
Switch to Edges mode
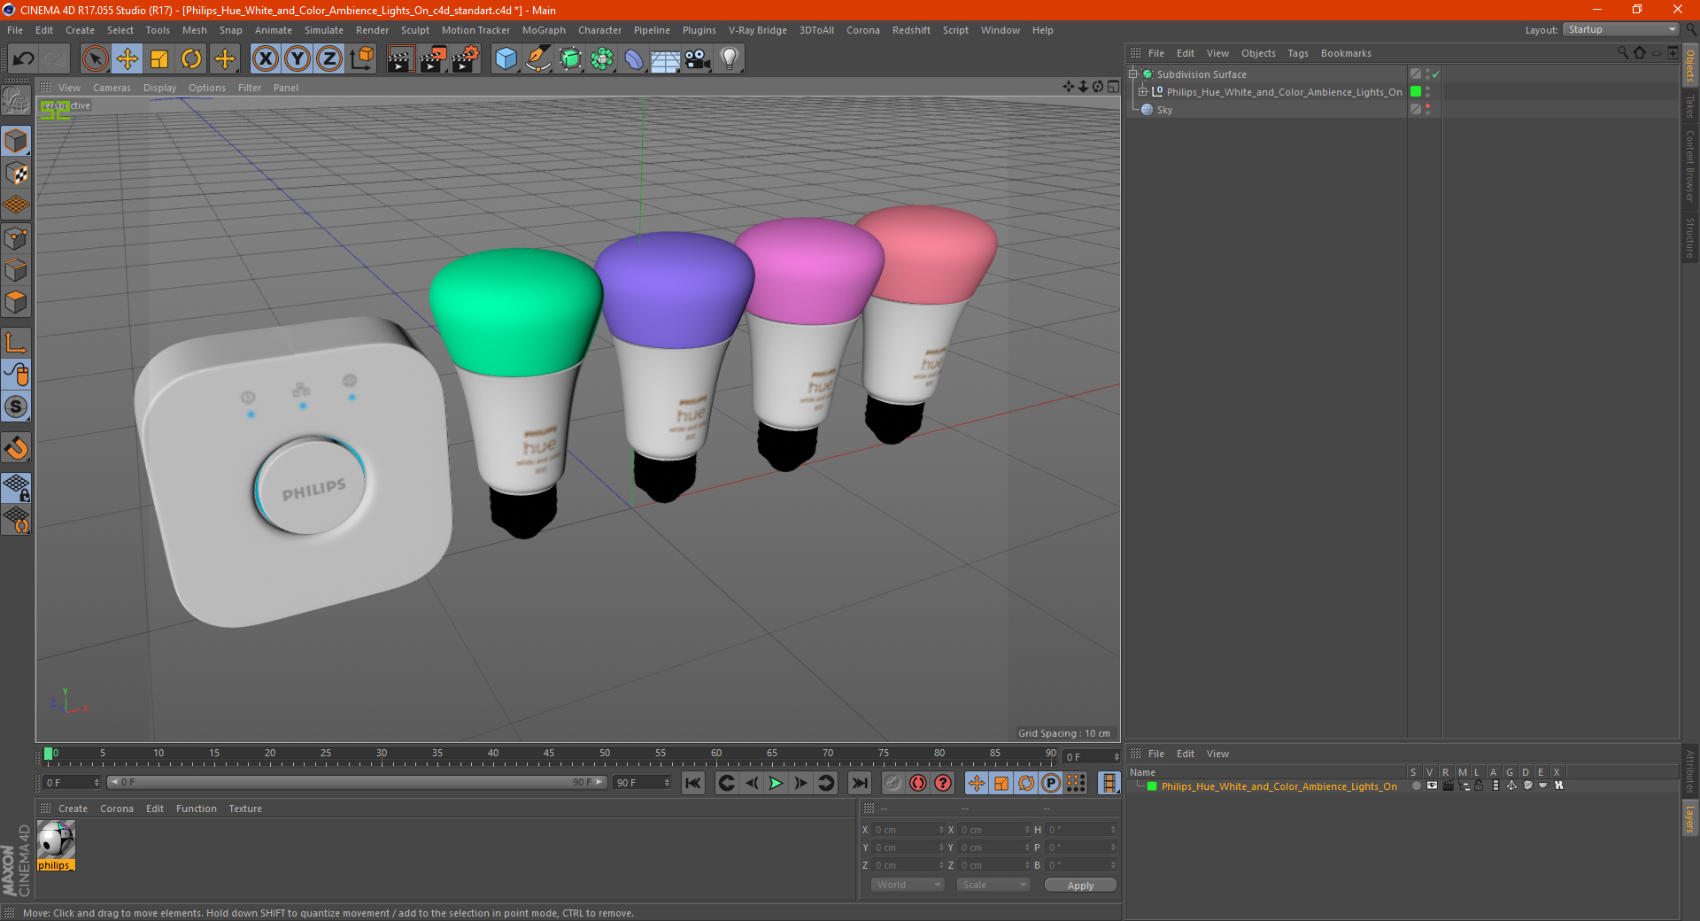pyautogui.click(x=16, y=270)
